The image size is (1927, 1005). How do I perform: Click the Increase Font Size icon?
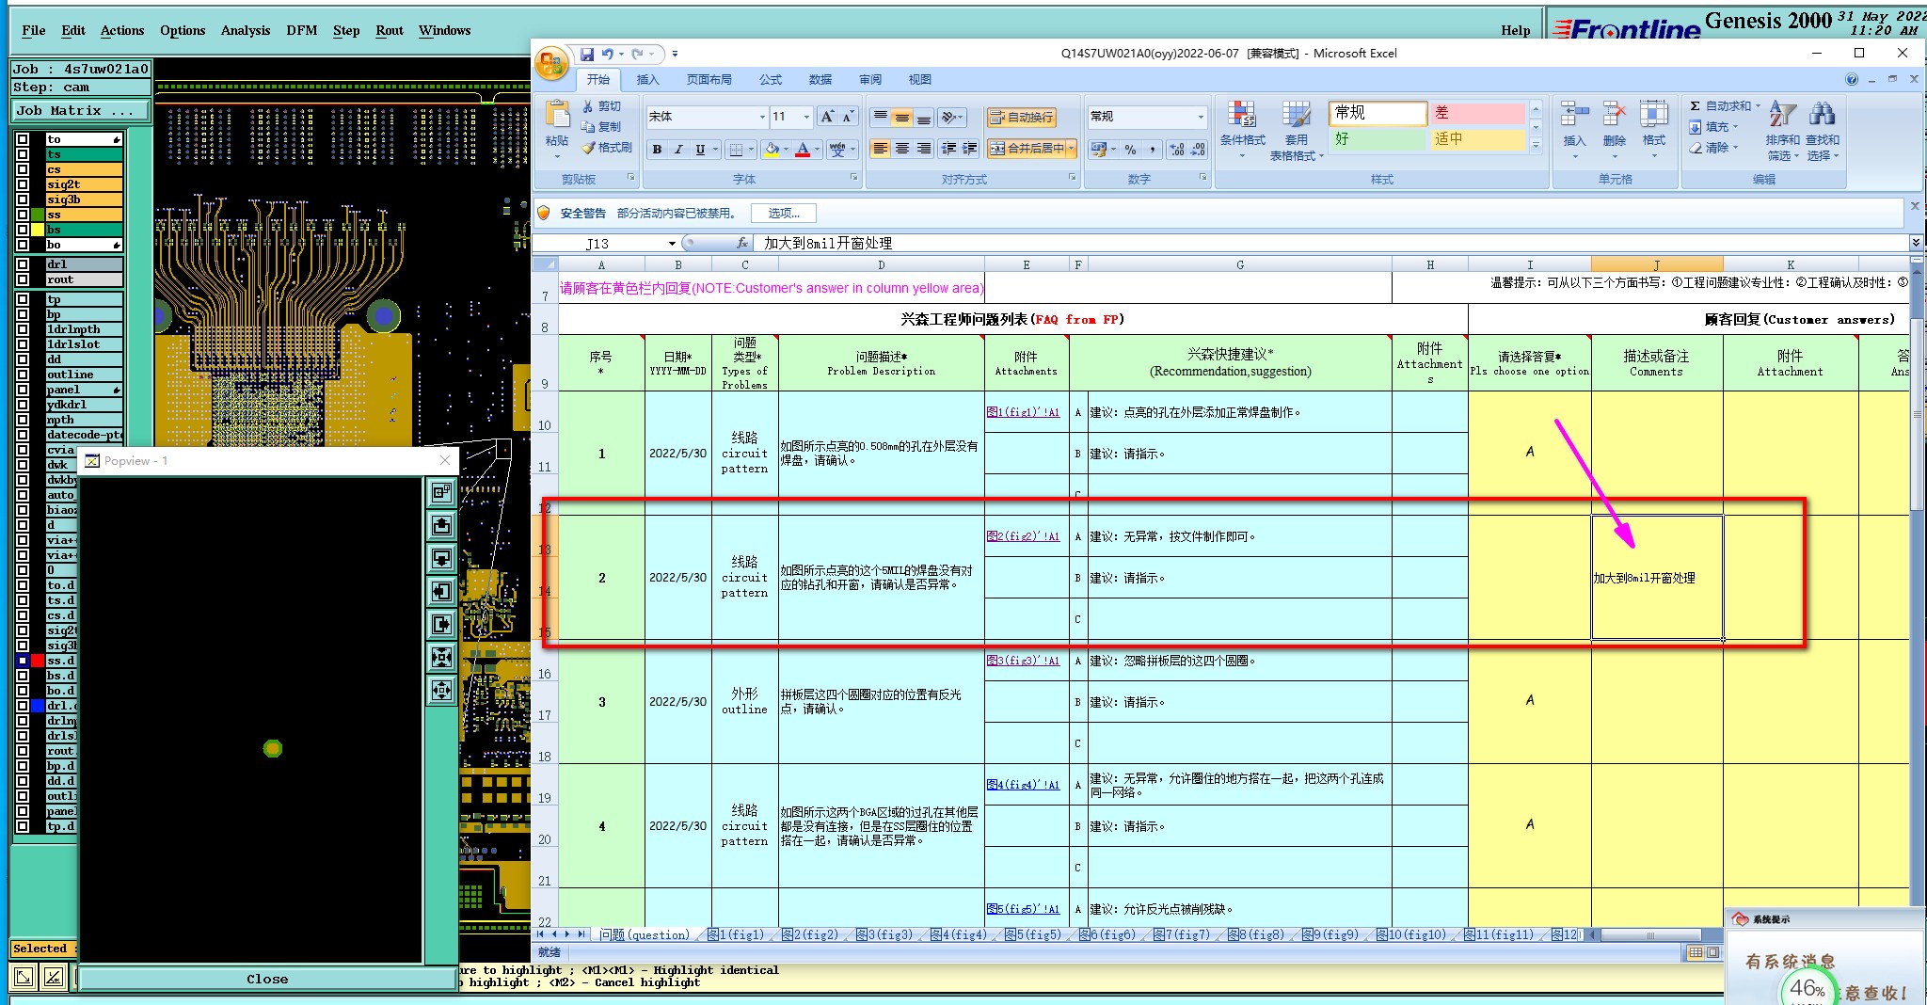coord(827,117)
